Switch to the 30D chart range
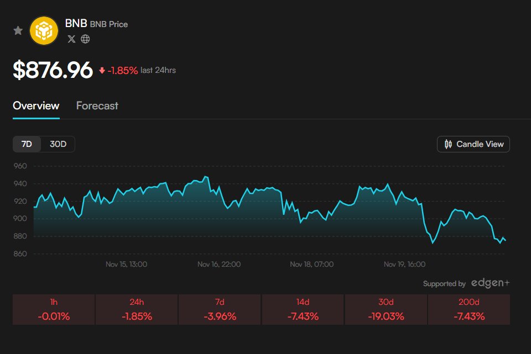This screenshot has width=531, height=354. [58, 144]
